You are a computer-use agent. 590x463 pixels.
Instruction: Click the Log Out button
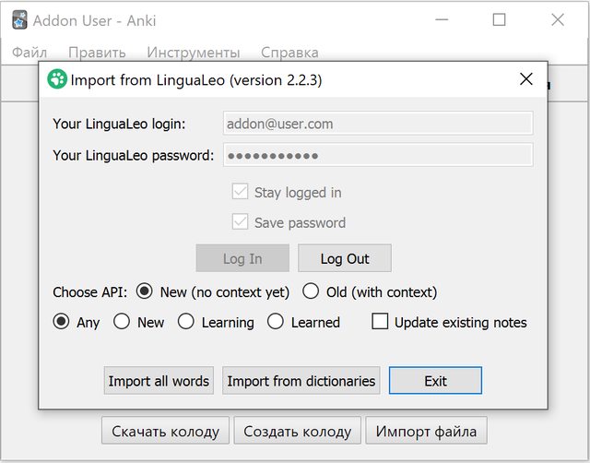[x=345, y=258]
